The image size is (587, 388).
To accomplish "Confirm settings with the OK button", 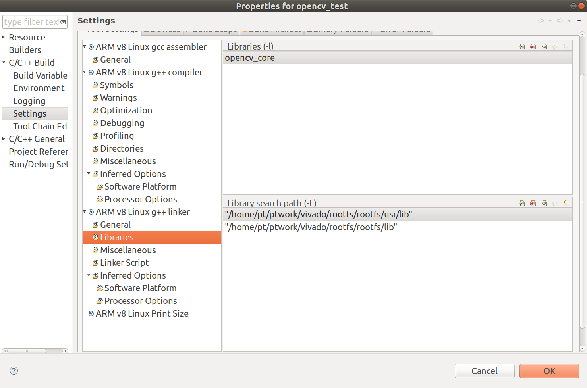I will point(549,371).
